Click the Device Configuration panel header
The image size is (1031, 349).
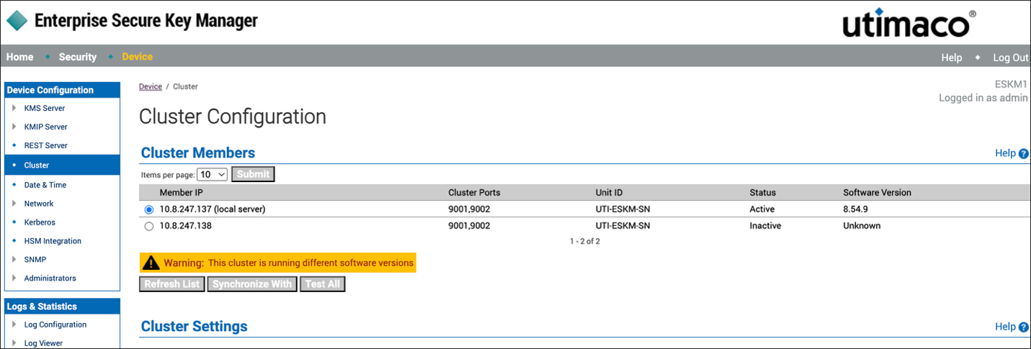62,90
